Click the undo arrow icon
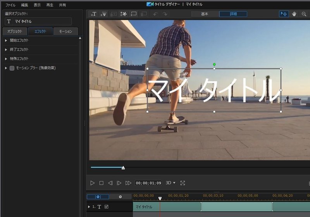The width and height of the screenshot is (310, 217). 155,14
